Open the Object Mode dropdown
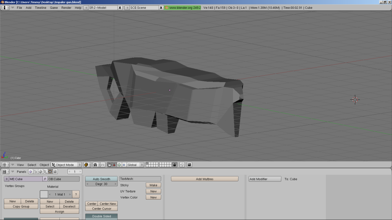392x220 pixels. point(67,165)
